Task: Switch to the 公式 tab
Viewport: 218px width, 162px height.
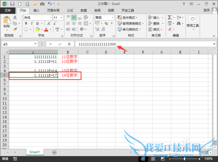Action: tap(70, 10)
